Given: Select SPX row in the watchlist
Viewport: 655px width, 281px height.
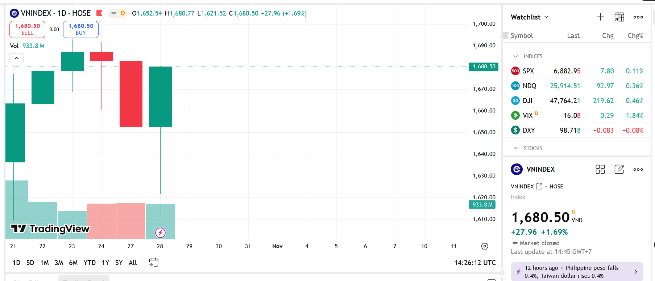Looking at the screenshot, I should point(577,71).
